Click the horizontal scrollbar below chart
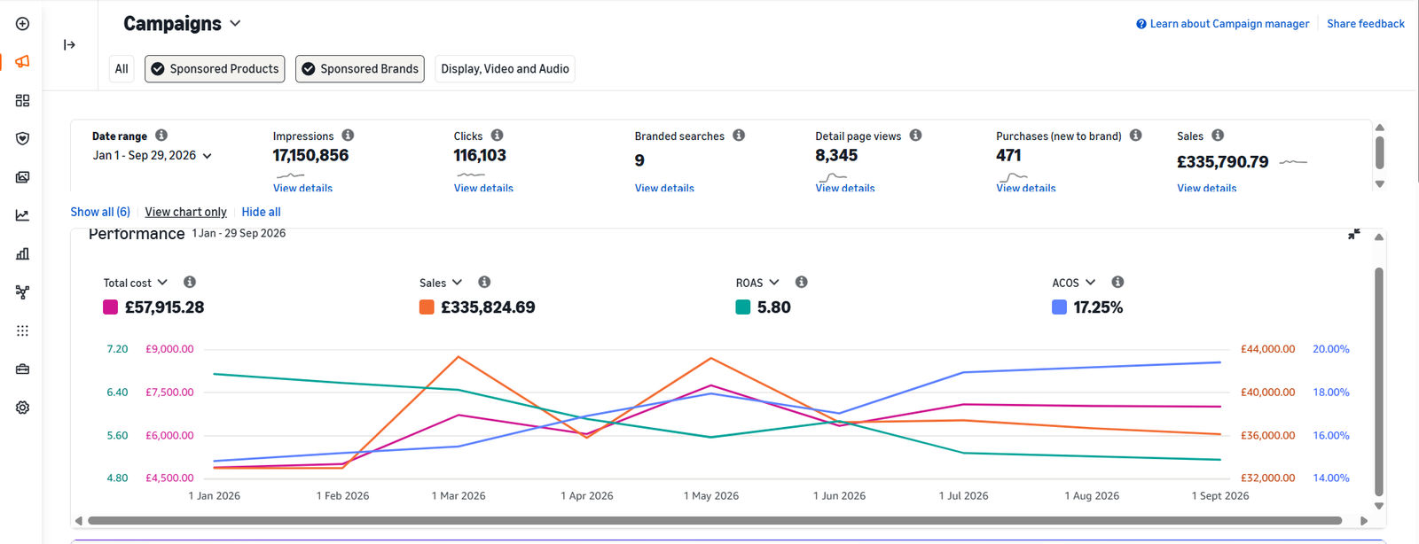Viewport: 1419px width, 544px height. click(x=715, y=521)
